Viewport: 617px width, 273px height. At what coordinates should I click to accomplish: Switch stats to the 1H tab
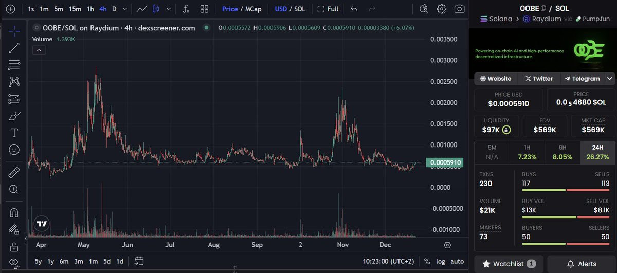(527, 153)
